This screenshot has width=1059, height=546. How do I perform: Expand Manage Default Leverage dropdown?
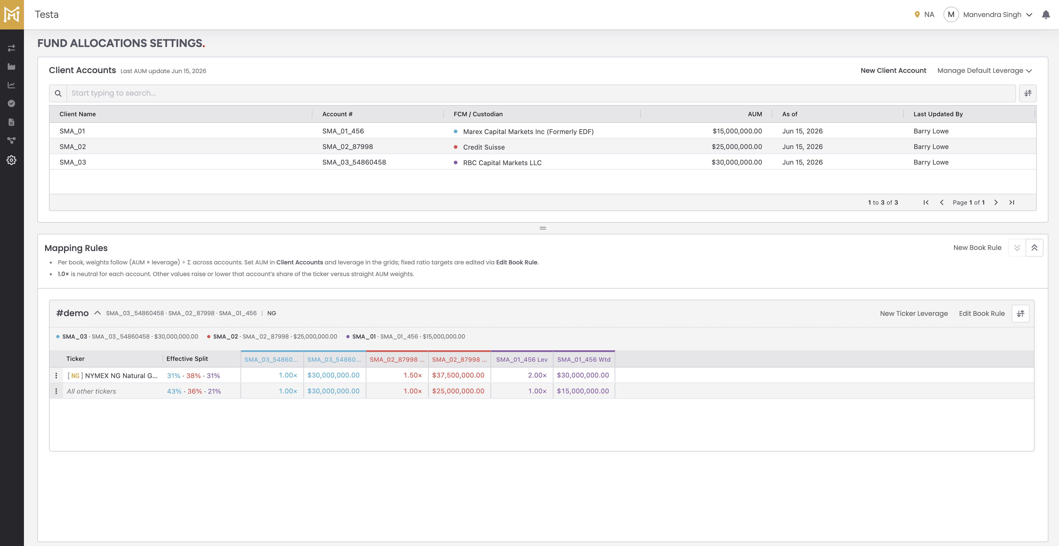(x=985, y=71)
